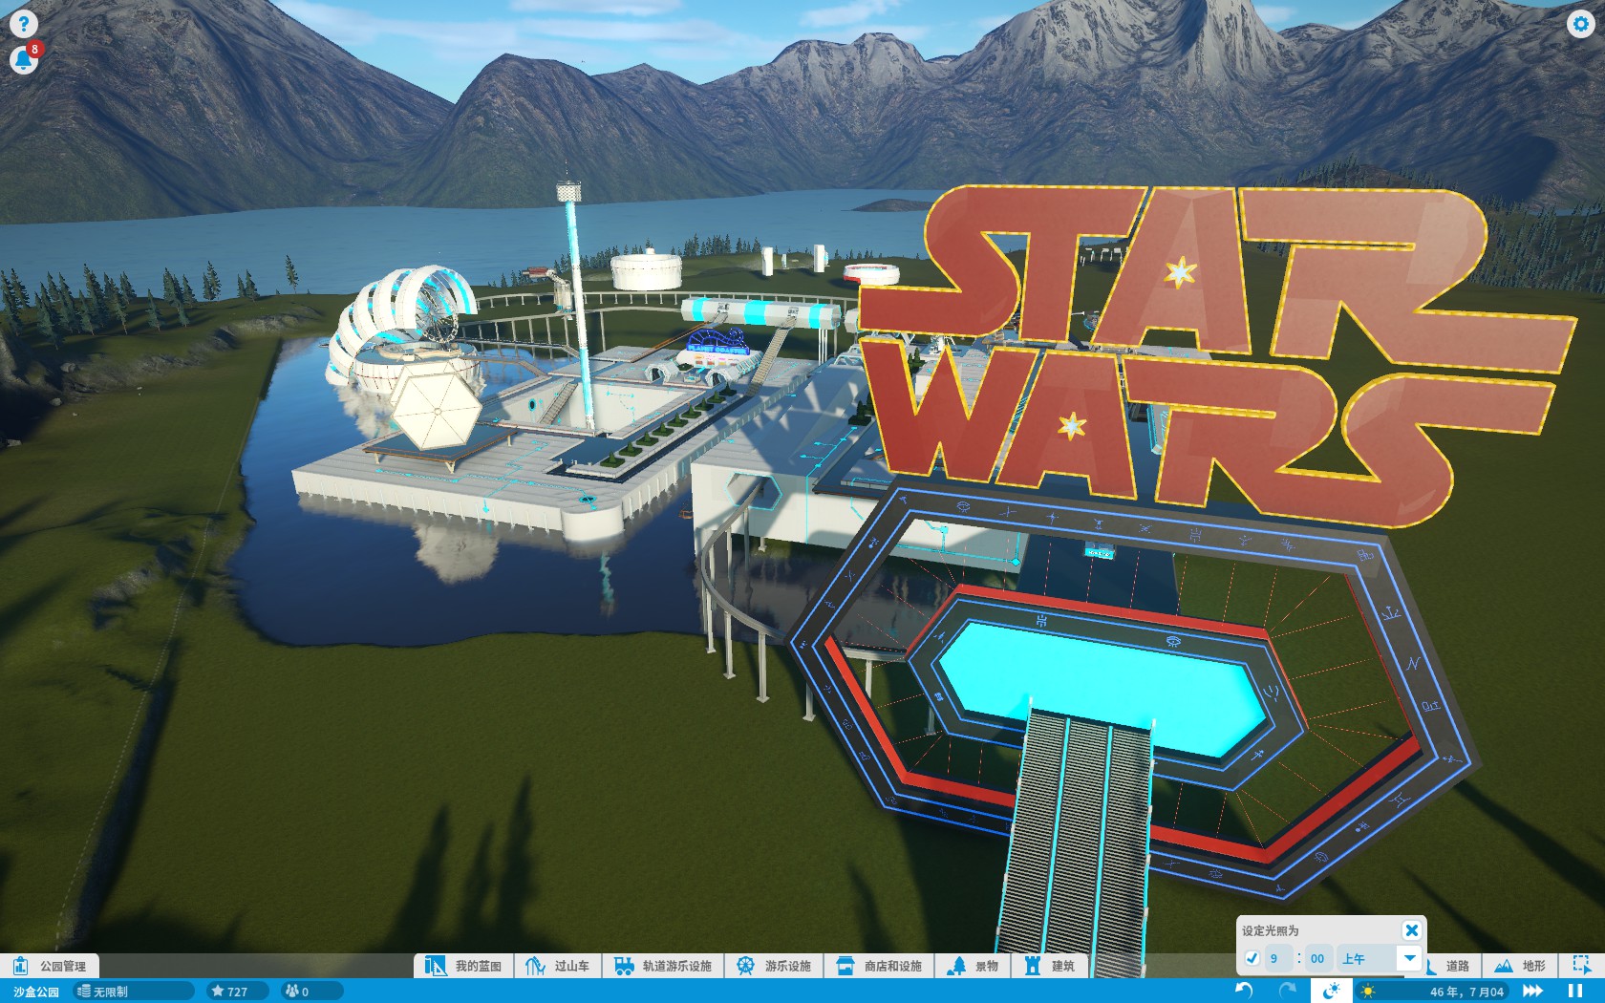This screenshot has height=1003, width=1605.
Task: Open the 我的蓝图 blueprints tab
Action: pyautogui.click(x=464, y=966)
